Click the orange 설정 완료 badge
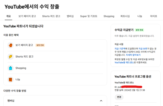Image resolution: width=163 pixels, height=106 pixels. click(40, 45)
